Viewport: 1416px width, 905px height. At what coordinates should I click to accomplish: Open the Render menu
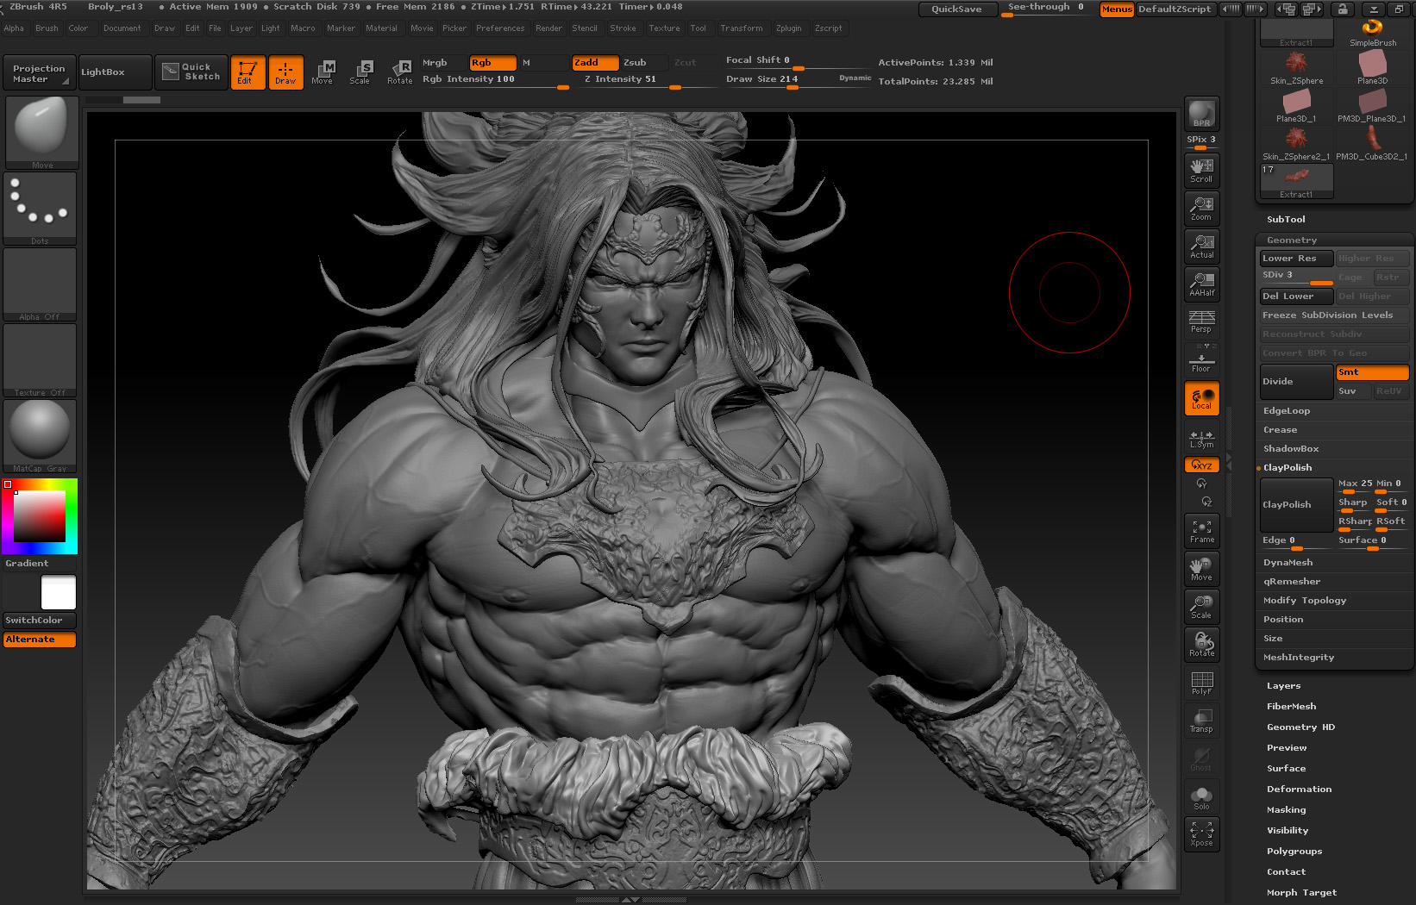[548, 28]
